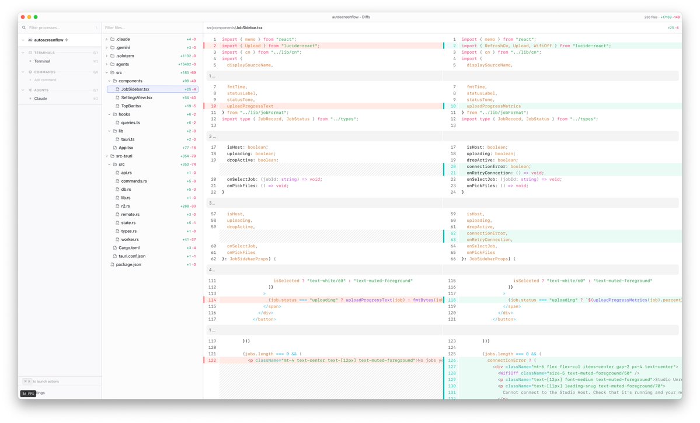
Task: Collapse the Terminals section chevron
Action: click(x=23, y=53)
